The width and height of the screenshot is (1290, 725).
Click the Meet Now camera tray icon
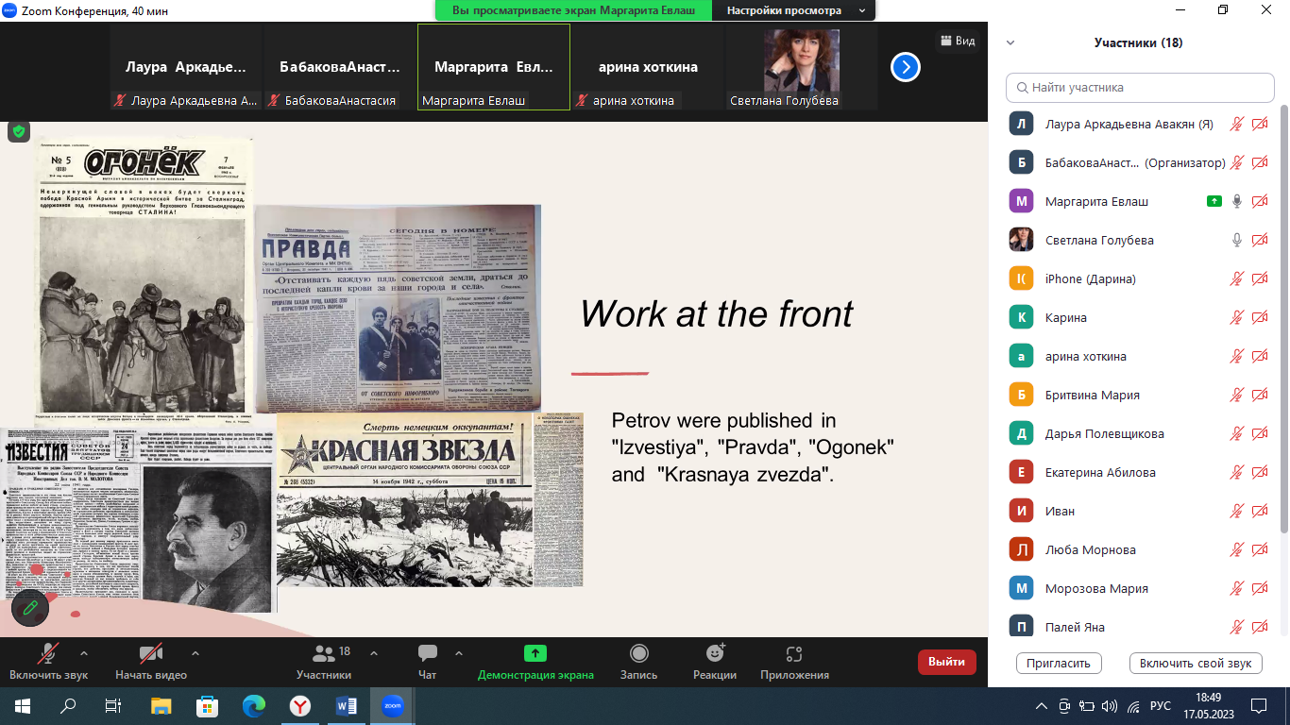pos(1064,705)
